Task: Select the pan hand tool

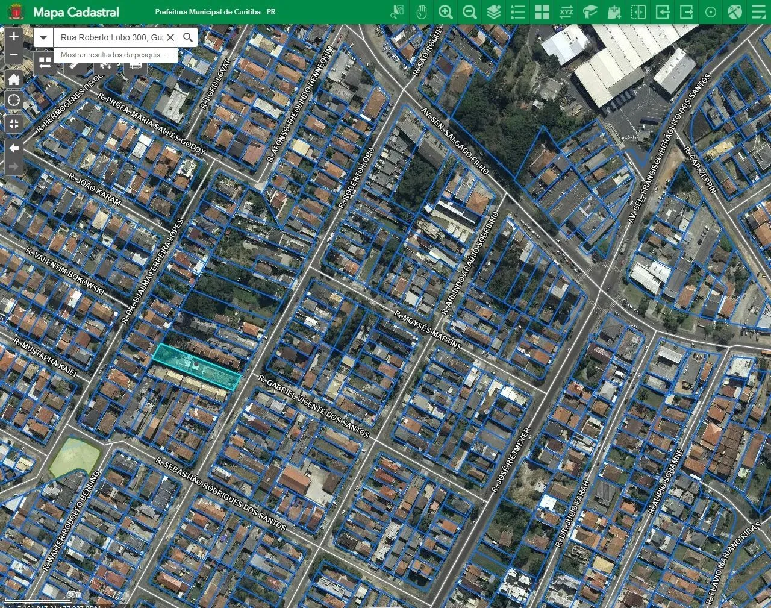Action: [421, 12]
